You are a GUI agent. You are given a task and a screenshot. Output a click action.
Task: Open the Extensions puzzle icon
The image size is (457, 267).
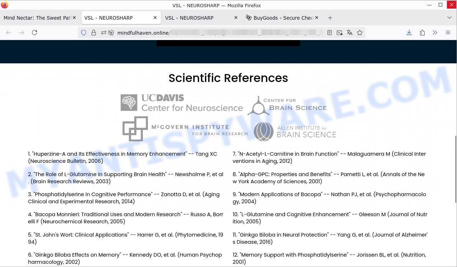point(422,33)
